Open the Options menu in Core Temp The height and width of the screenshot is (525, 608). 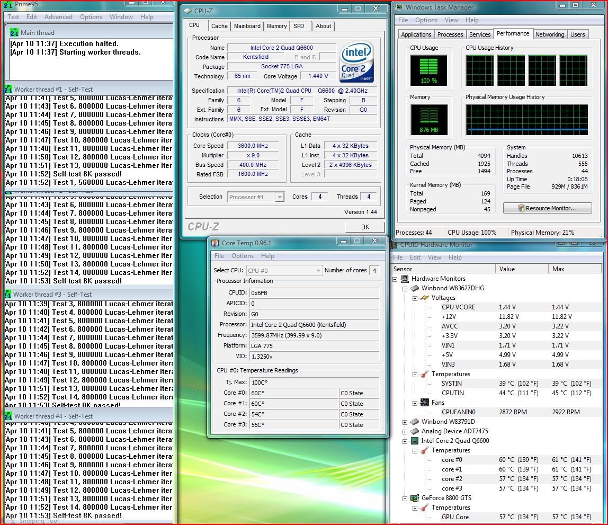pyautogui.click(x=243, y=256)
